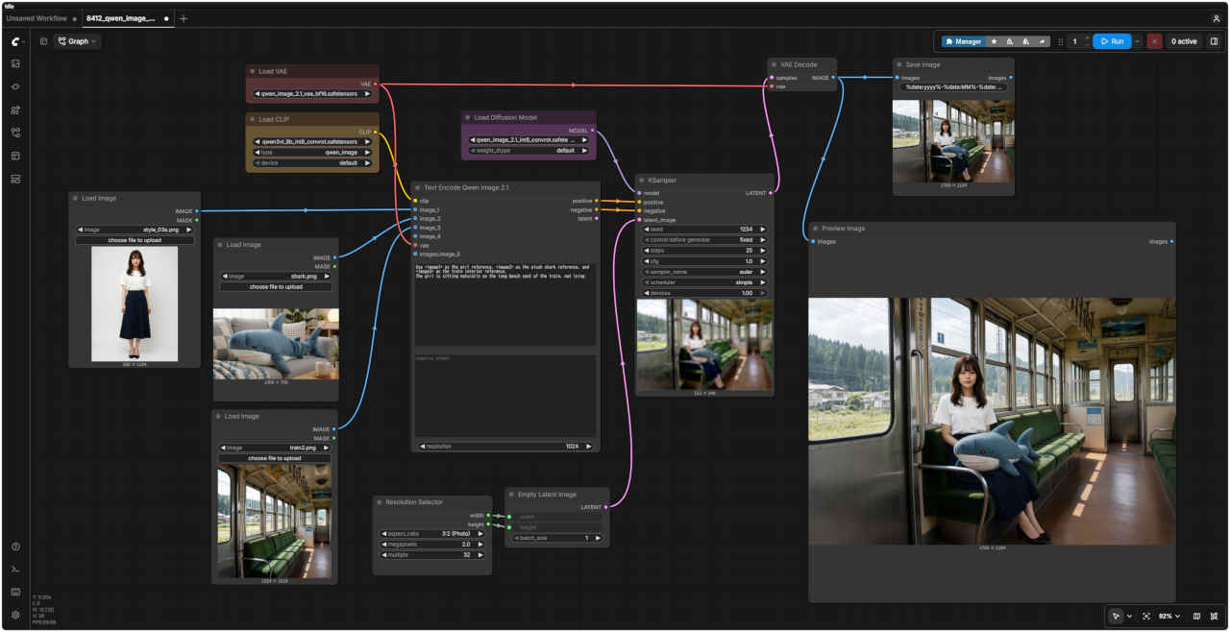
Task: Open scheduler simple combo in KSampler
Action: tap(704, 282)
